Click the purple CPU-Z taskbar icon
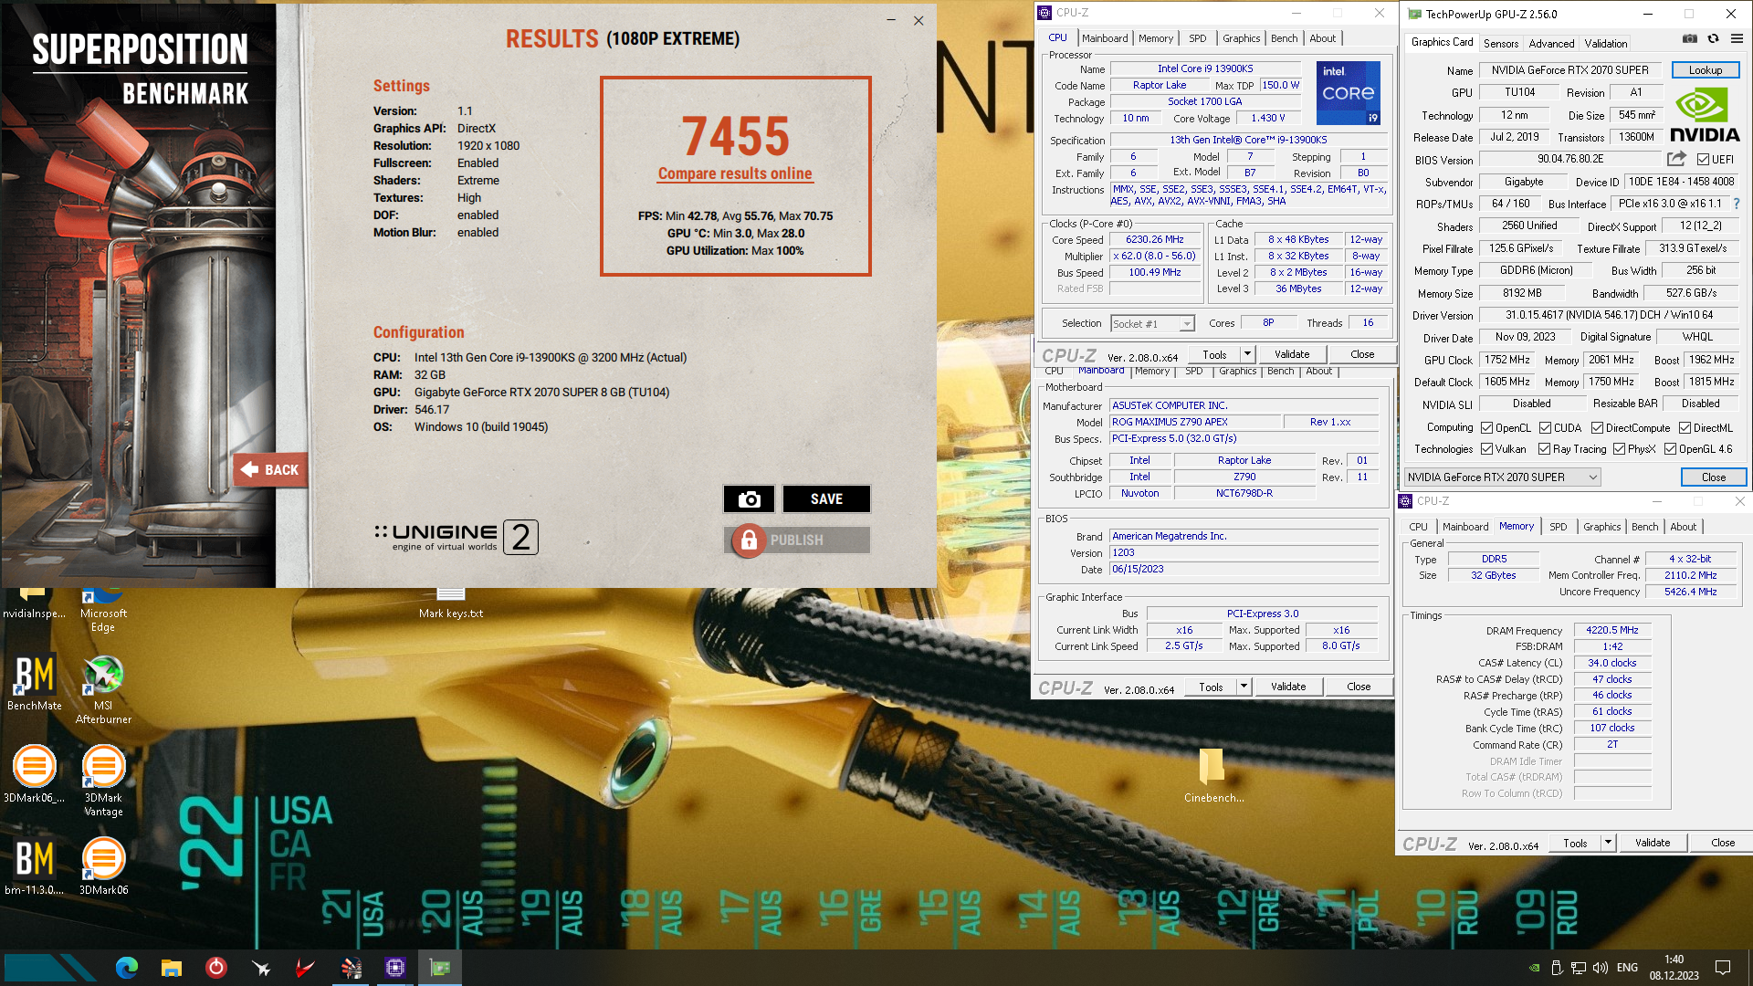Viewport: 1753px width, 986px height. click(395, 968)
